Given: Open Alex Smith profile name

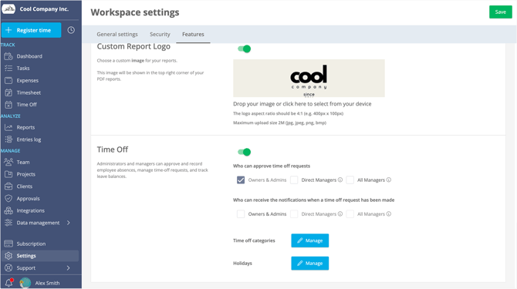Looking at the screenshot, I should (48, 283).
